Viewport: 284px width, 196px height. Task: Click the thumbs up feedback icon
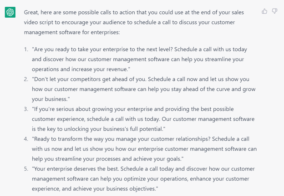coord(264,11)
